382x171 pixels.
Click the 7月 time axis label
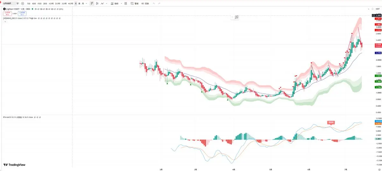tap(345, 170)
